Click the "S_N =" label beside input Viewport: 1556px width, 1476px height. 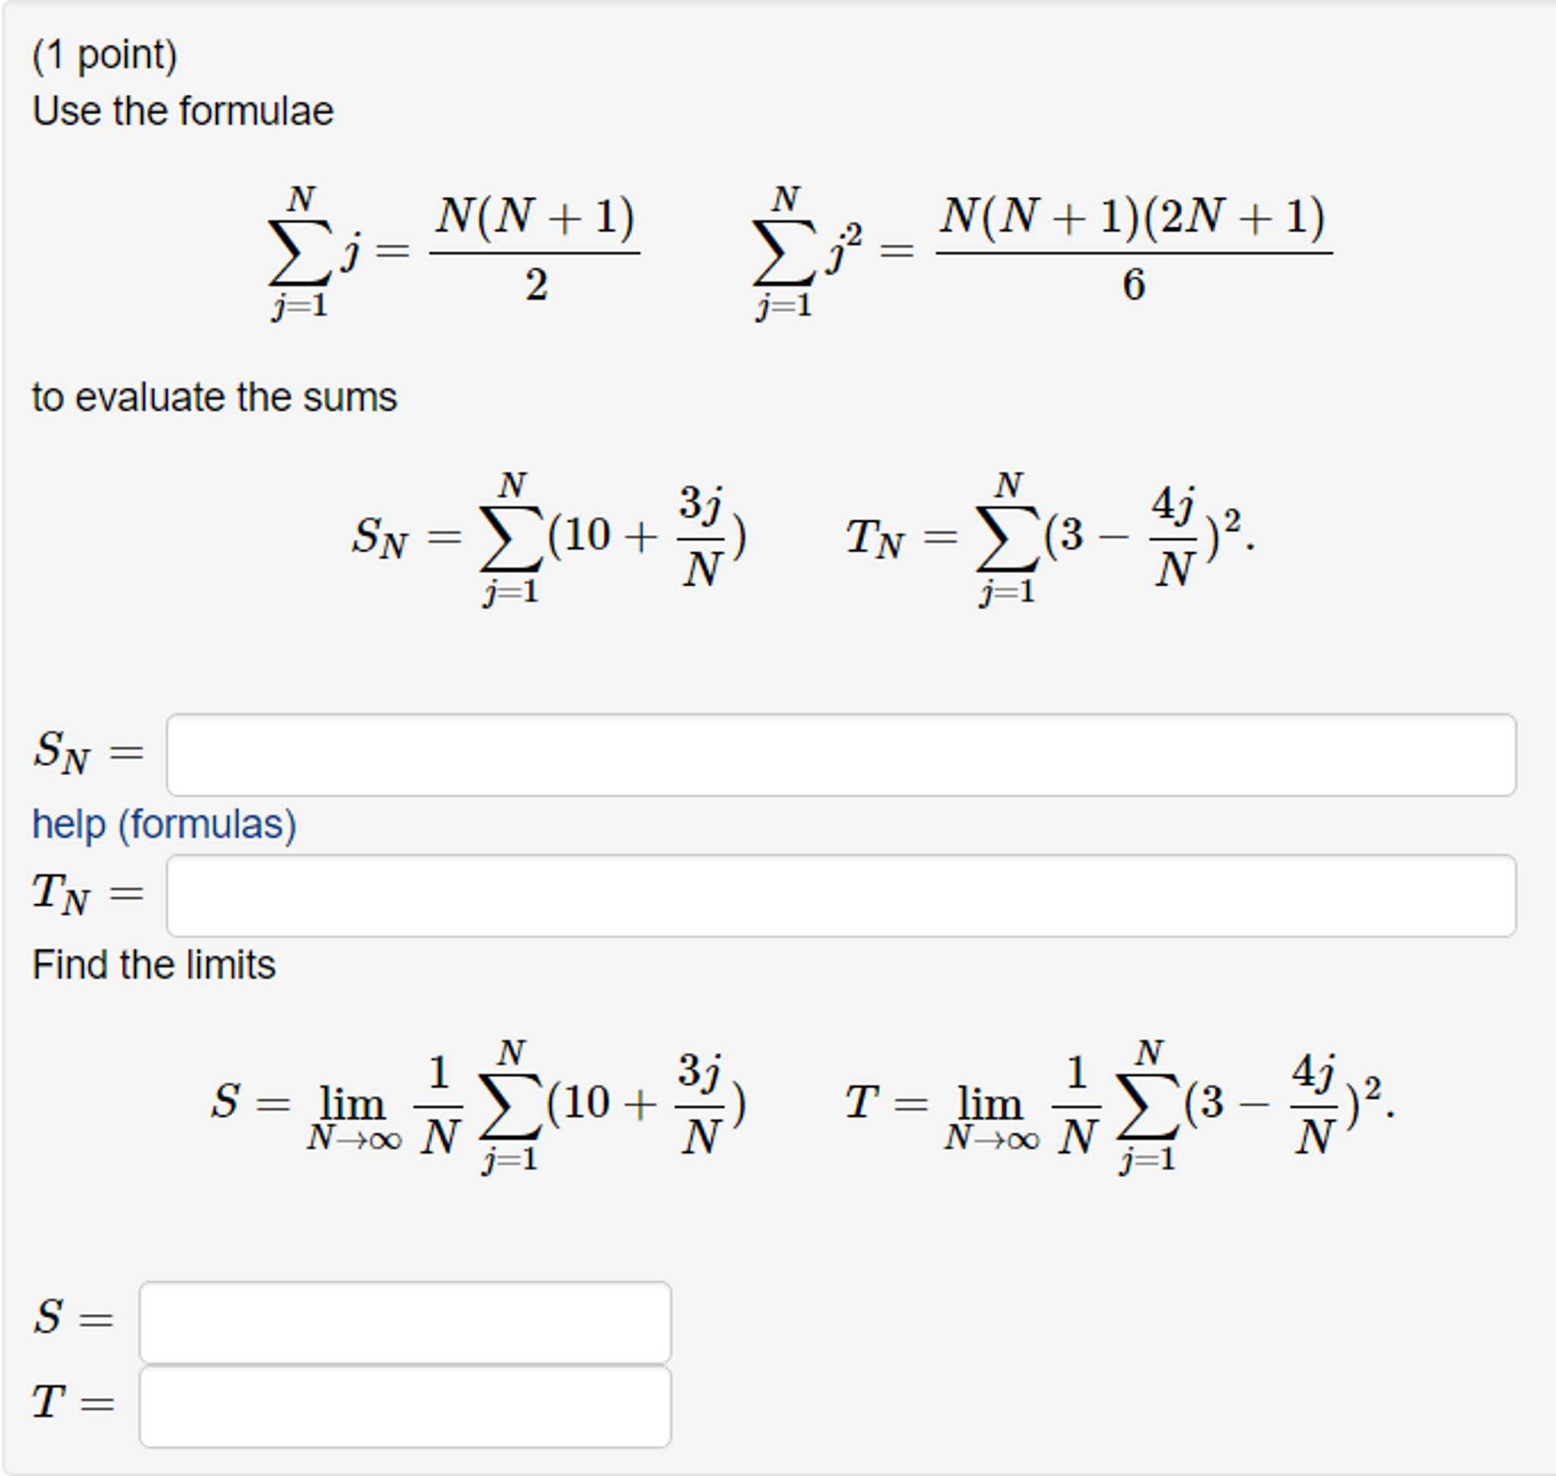point(88,752)
